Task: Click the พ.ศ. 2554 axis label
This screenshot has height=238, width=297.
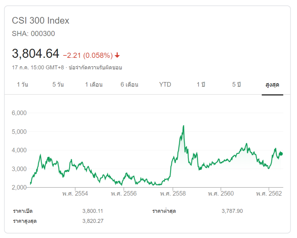Action: tap(75, 193)
